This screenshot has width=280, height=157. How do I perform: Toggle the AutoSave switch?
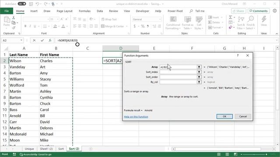[22, 4]
